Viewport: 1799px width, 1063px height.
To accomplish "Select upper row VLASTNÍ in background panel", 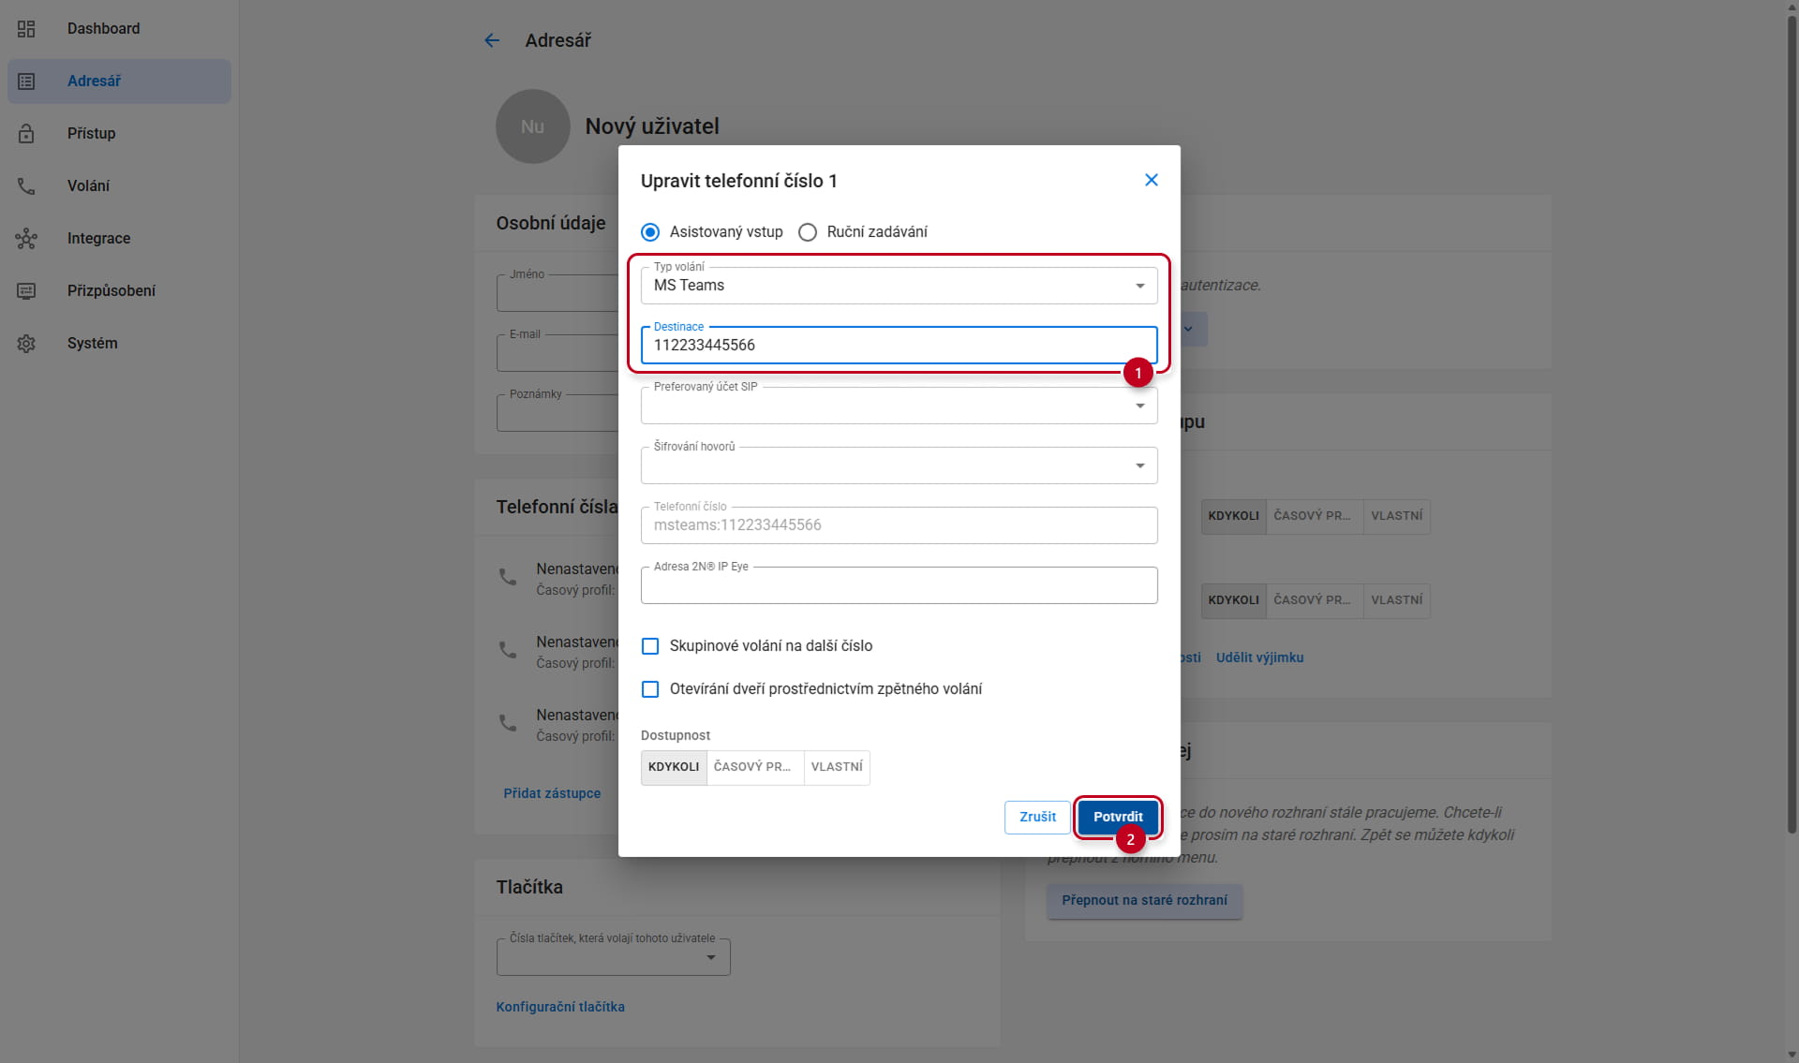I will [x=1396, y=516].
